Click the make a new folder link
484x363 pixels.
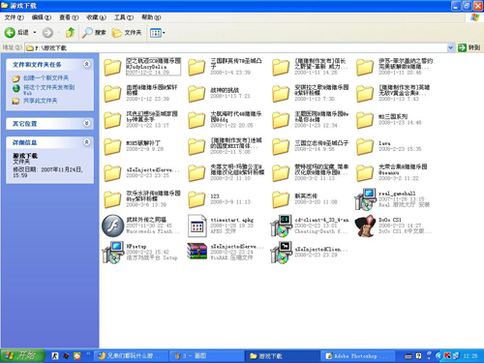pyautogui.click(x=45, y=77)
